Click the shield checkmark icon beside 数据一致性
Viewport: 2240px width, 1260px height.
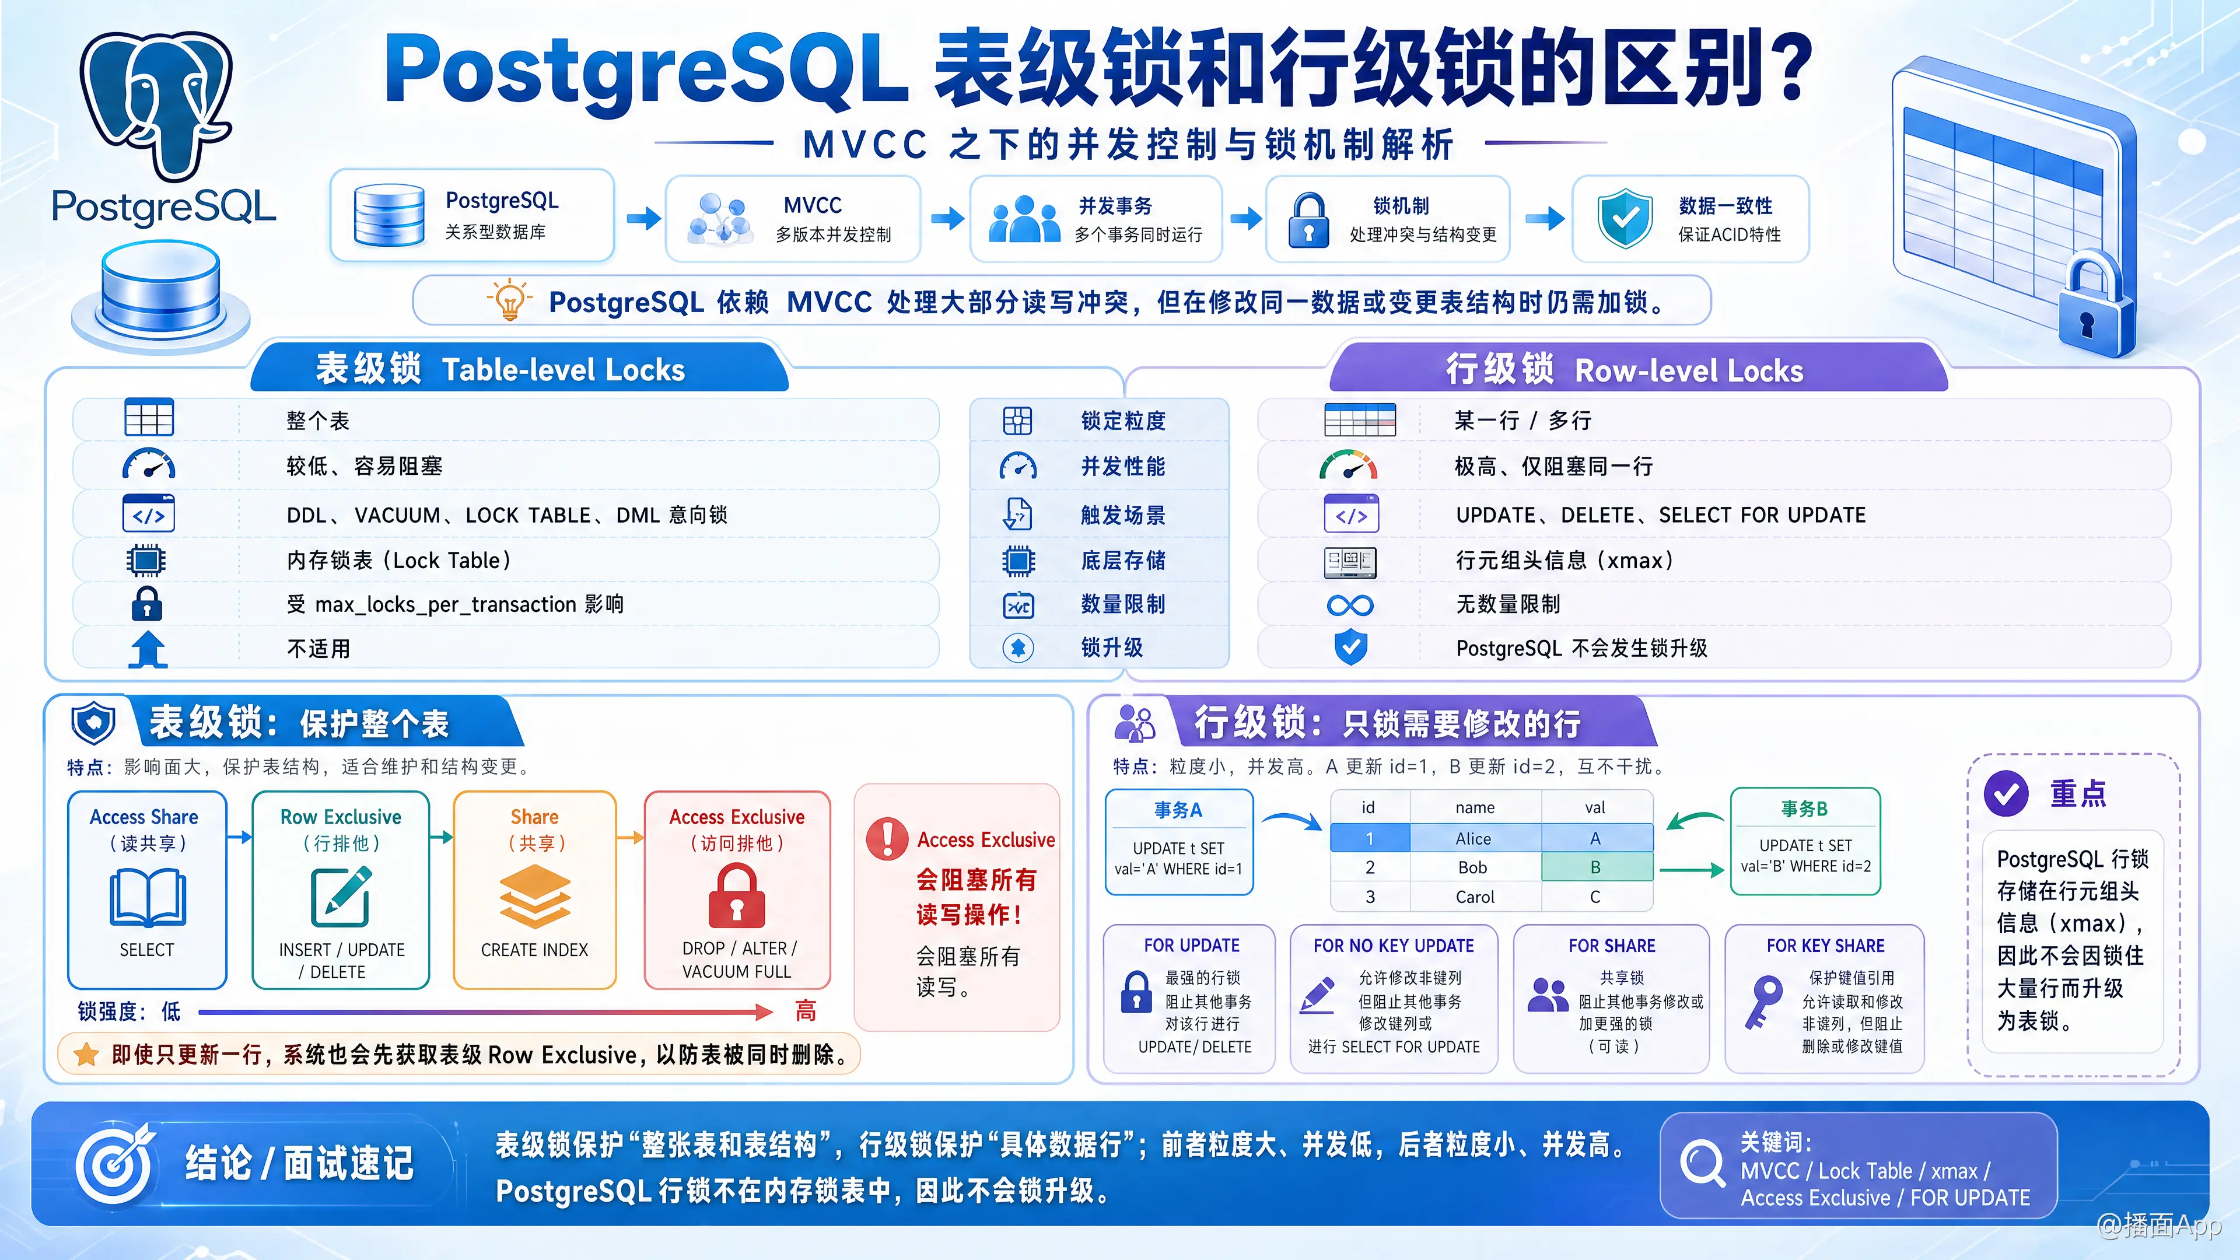click(1625, 218)
